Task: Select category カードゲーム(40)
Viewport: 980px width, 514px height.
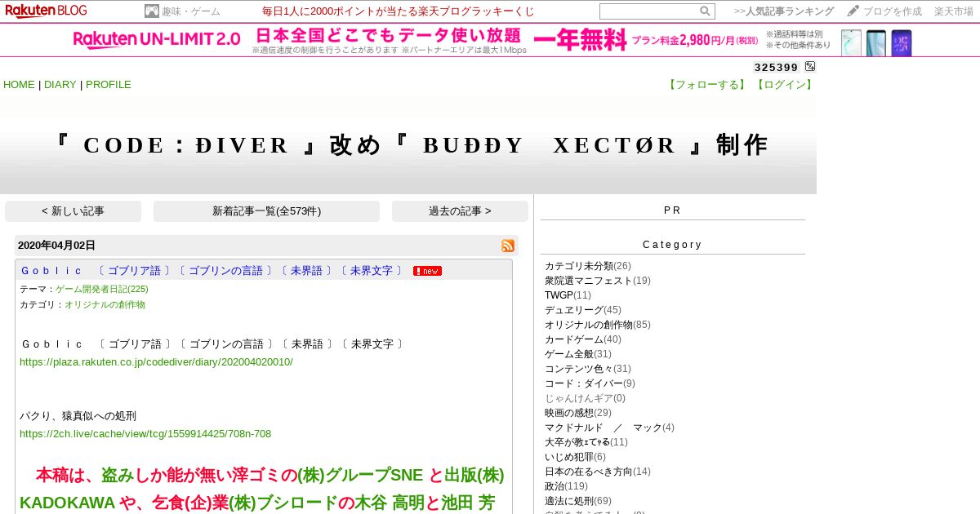Action: (x=583, y=339)
